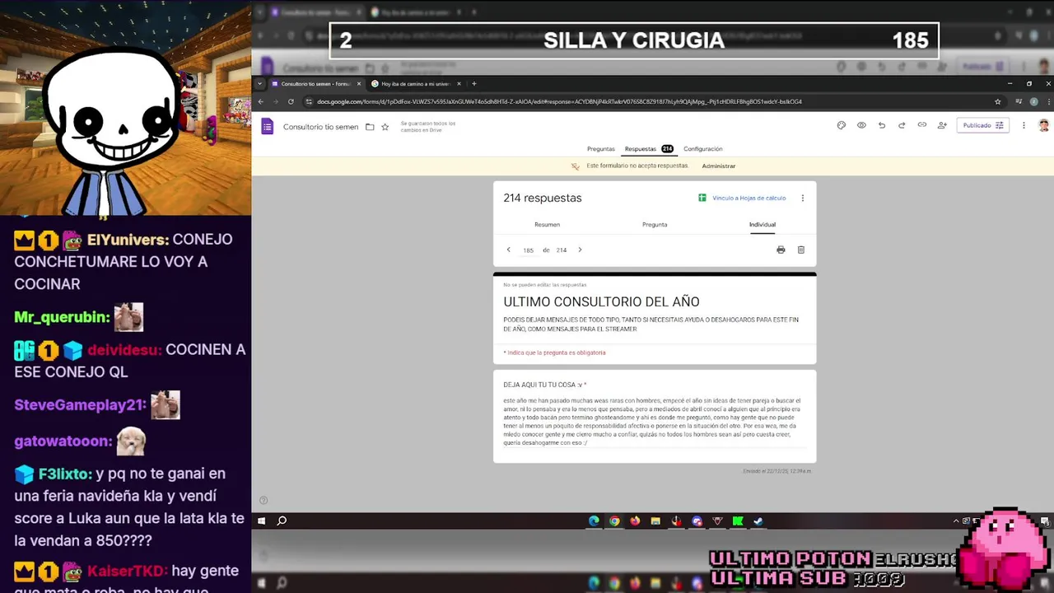This screenshot has width=1054, height=593.
Task: Open the Publicado publishing options
Action: 982,125
